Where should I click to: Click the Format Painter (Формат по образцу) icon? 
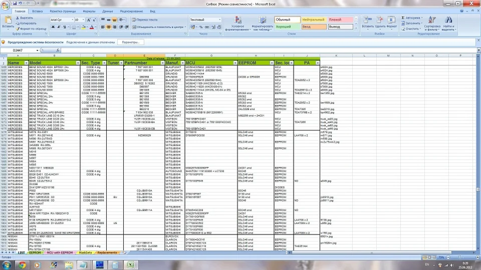[18, 28]
